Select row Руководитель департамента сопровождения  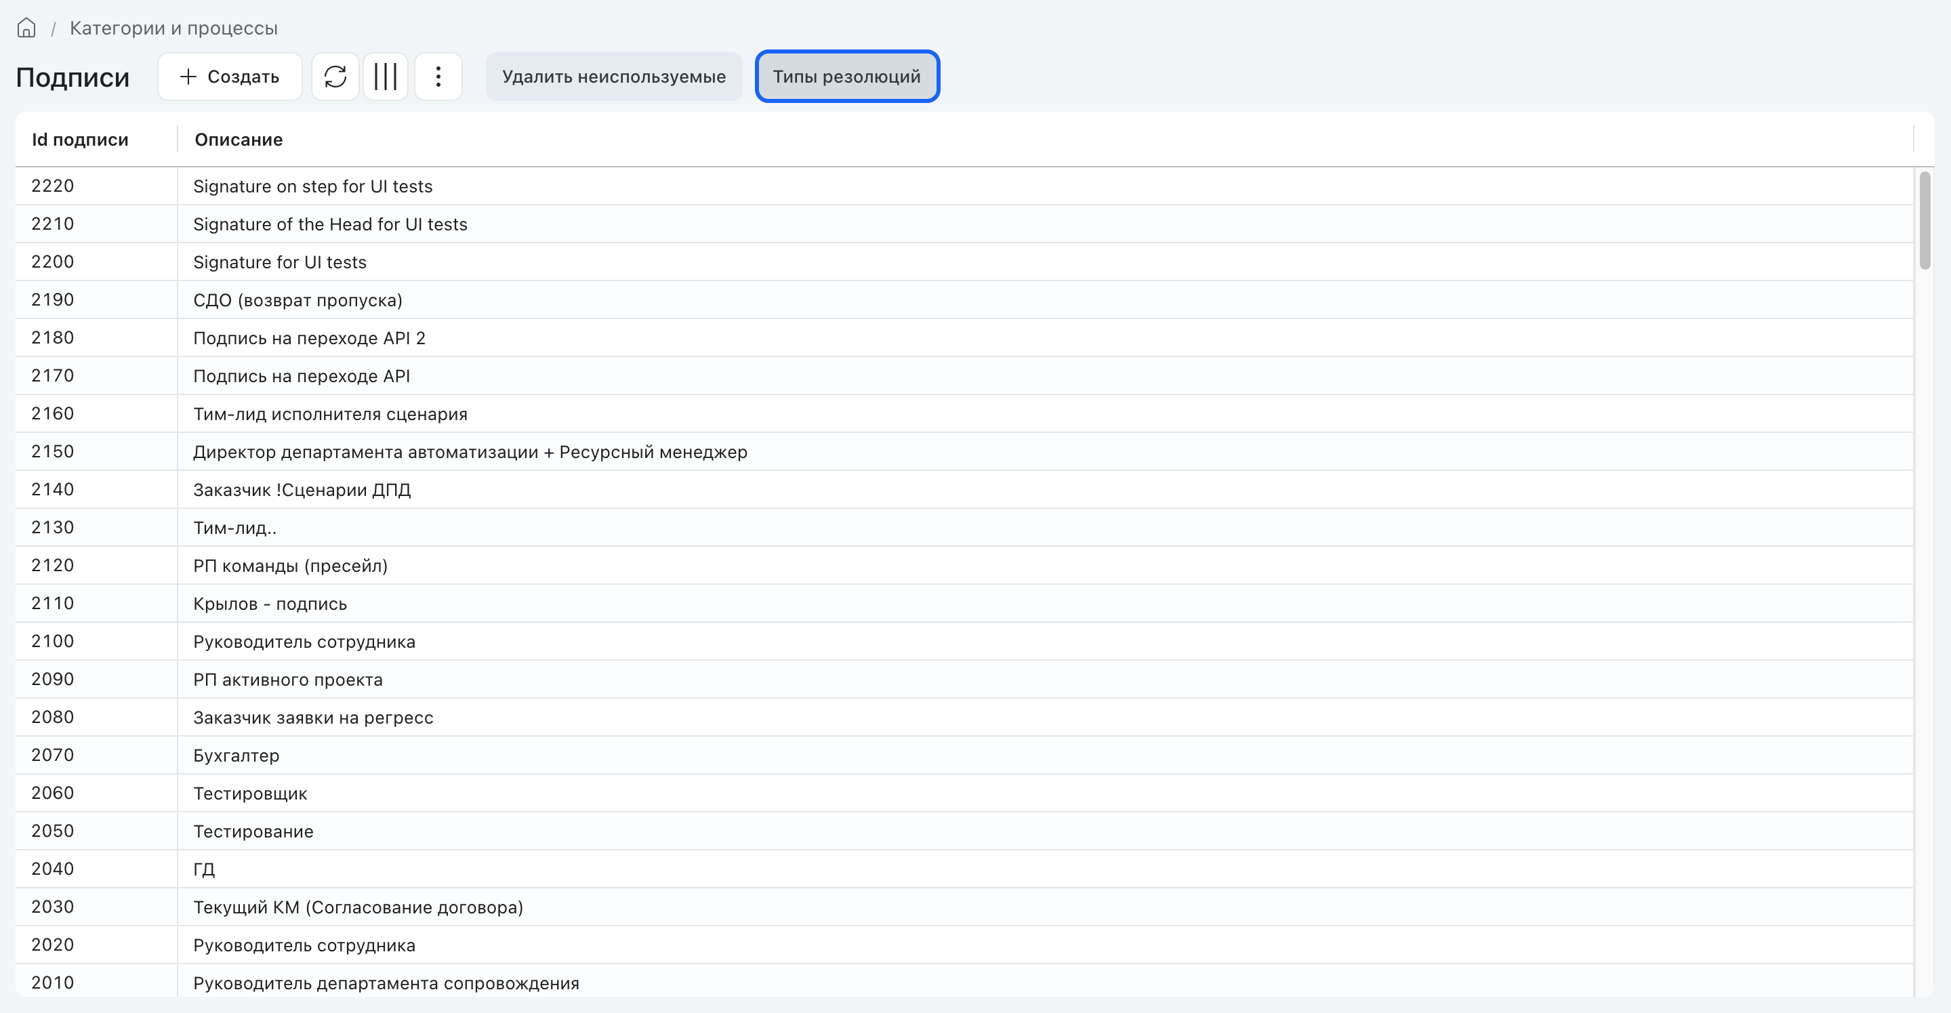point(964,981)
